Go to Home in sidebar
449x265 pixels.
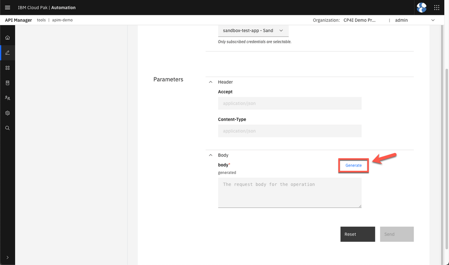[7, 38]
